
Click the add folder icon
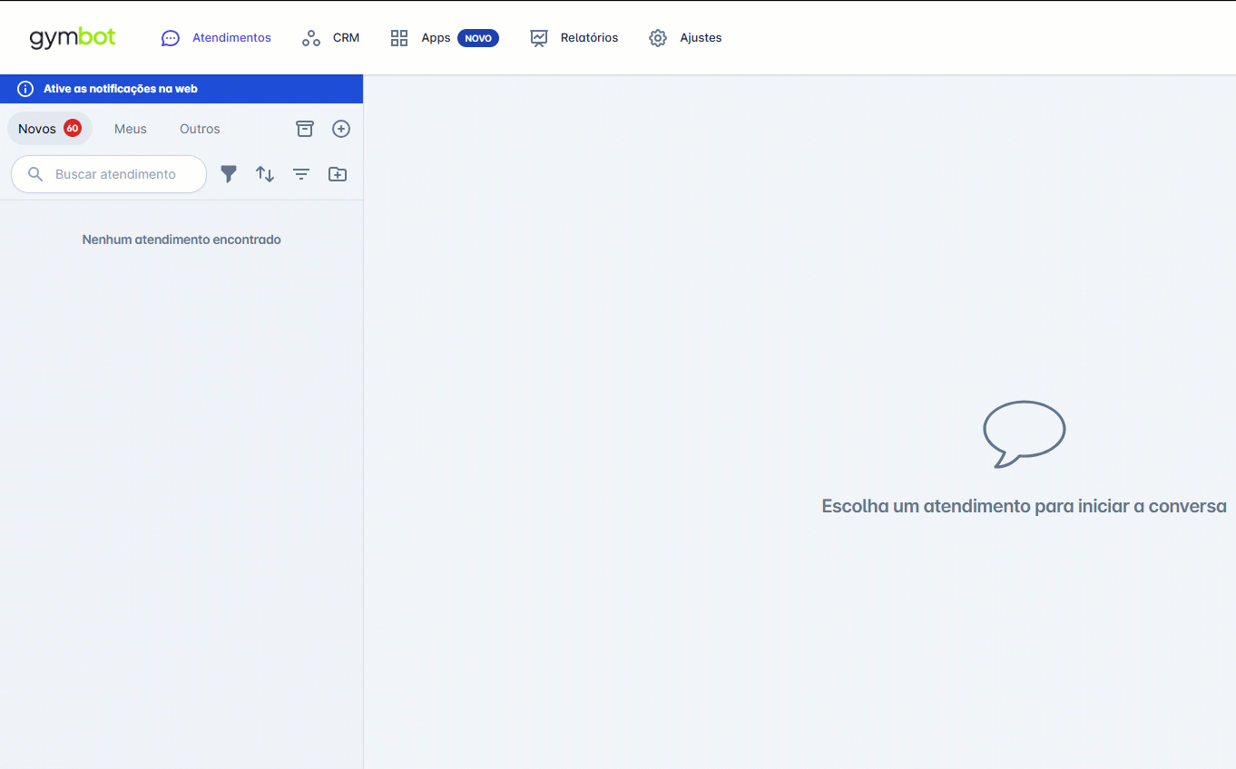(x=338, y=174)
